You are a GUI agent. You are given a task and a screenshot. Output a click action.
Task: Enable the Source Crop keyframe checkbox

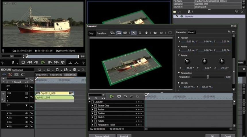96,106
